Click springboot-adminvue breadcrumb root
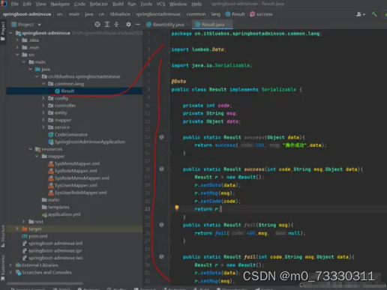The width and height of the screenshot is (387, 290). click(x=27, y=14)
